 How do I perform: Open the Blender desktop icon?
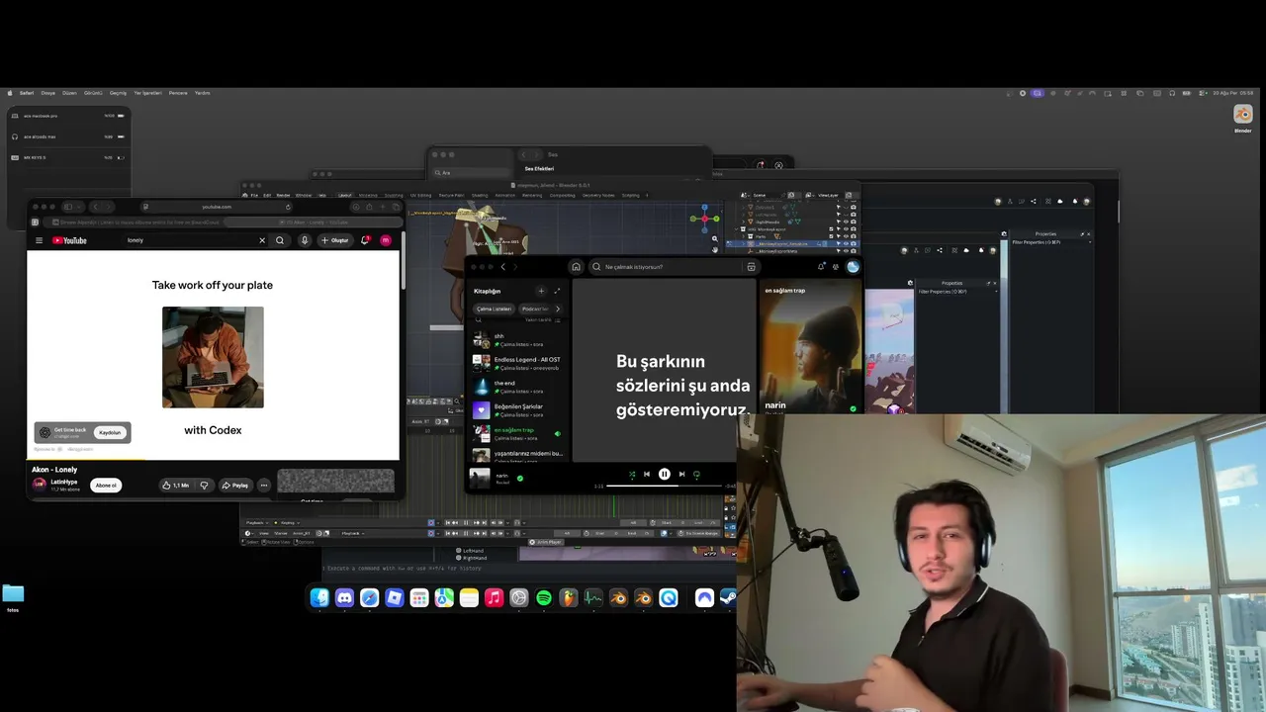[x=1242, y=118]
